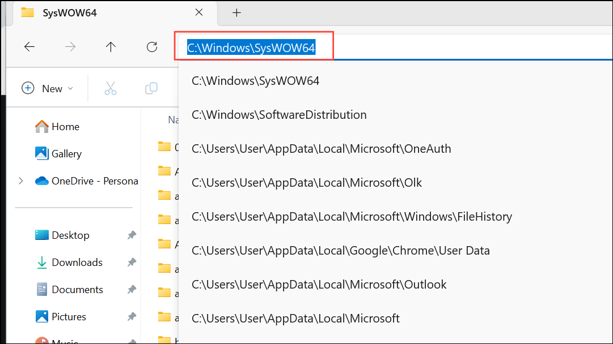The image size is (613, 344).
Task: Select the Chrome User Data path suggestion
Action: point(340,251)
